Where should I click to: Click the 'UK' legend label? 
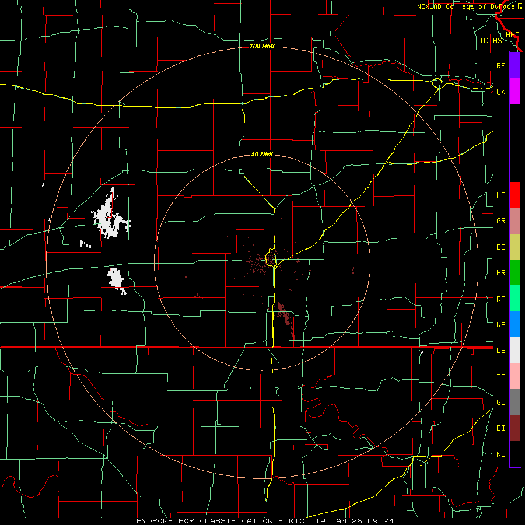(501, 92)
